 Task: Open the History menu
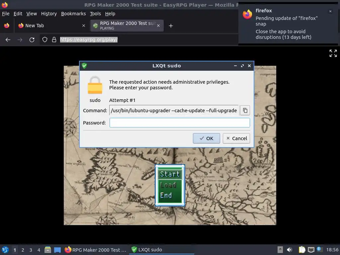click(49, 14)
